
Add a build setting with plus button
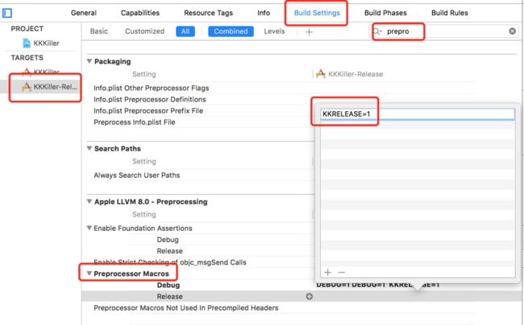[309, 32]
